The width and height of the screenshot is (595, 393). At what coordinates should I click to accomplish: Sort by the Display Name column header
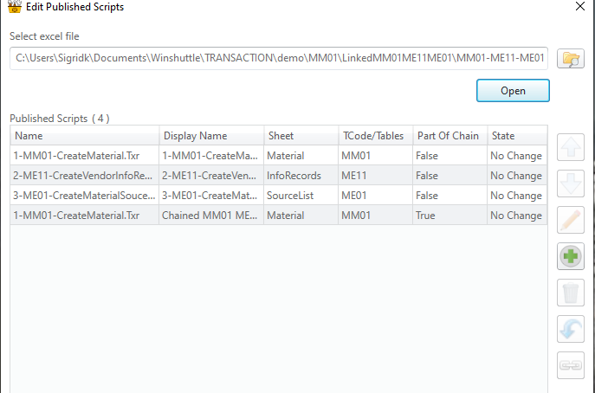[211, 136]
